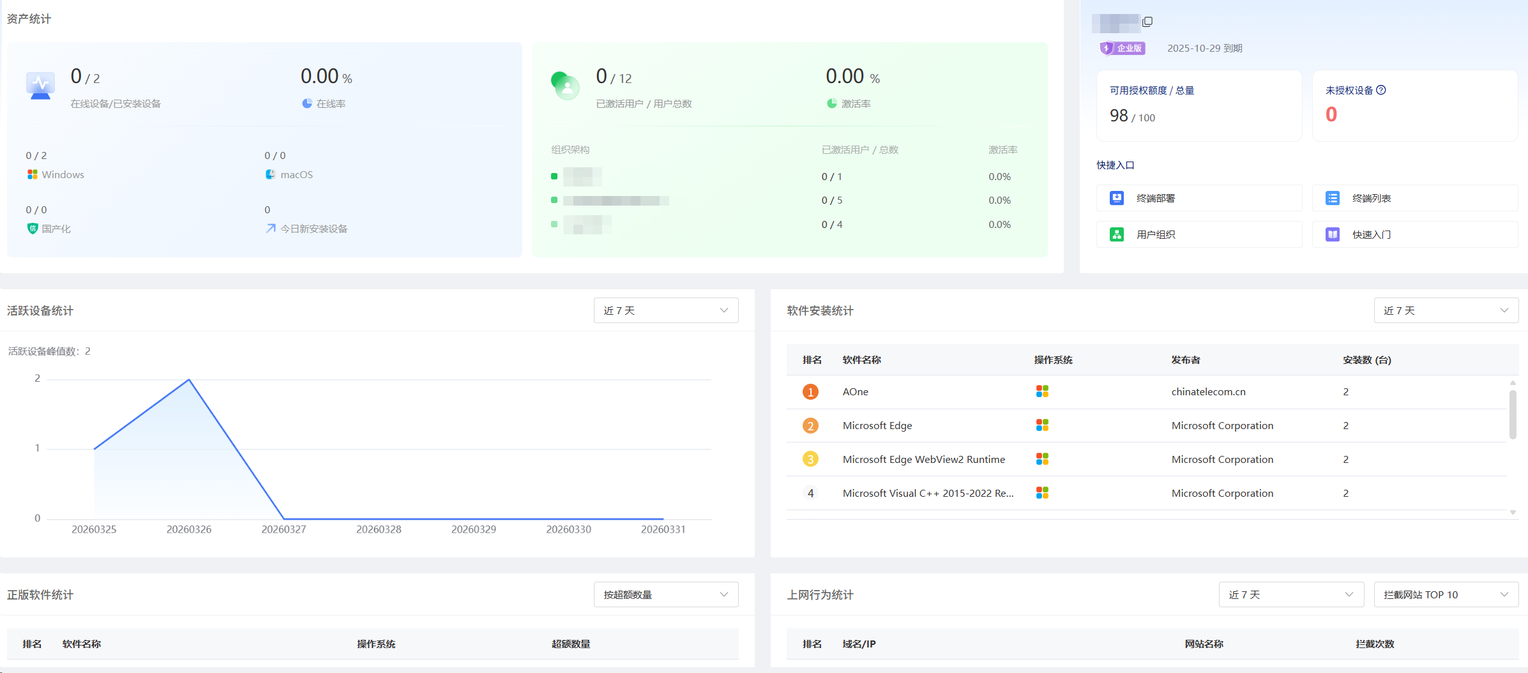Click the 企业版 badge

pos(1123,49)
